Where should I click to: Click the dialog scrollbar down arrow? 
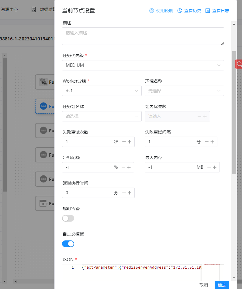[x=234, y=278]
